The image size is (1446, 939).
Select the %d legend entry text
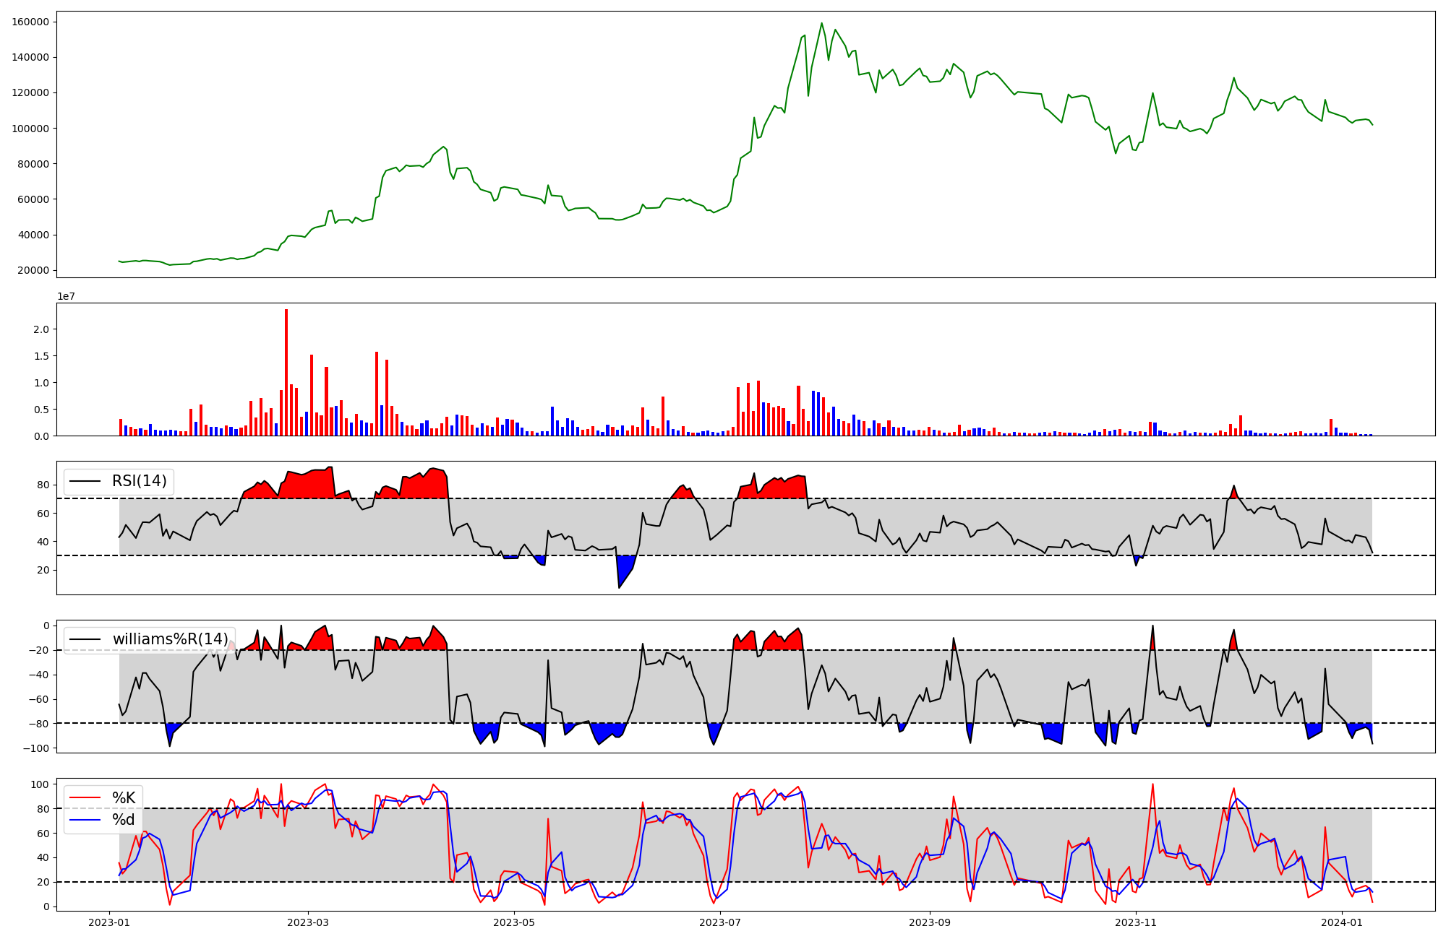pyautogui.click(x=124, y=820)
